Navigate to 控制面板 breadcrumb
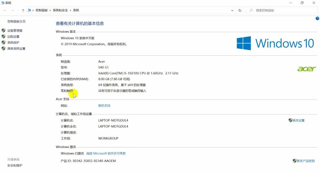 [42, 10]
